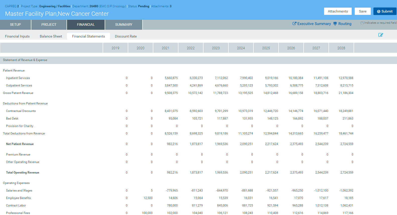Go to the SUMMARY tab

(x=123, y=25)
